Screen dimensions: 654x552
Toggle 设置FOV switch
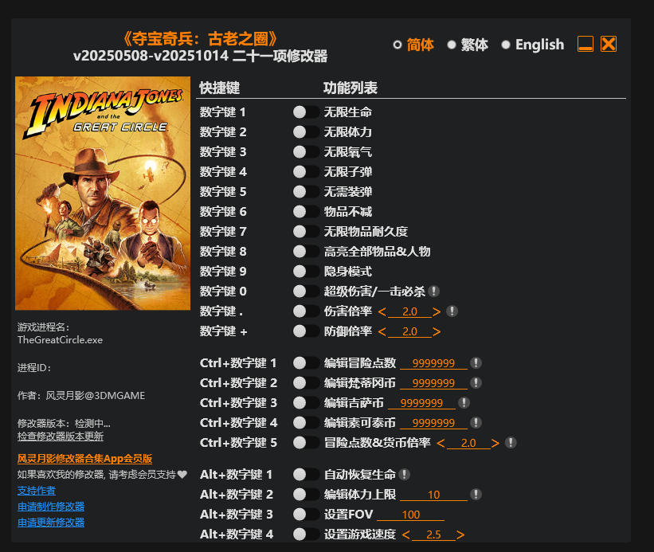click(x=306, y=515)
